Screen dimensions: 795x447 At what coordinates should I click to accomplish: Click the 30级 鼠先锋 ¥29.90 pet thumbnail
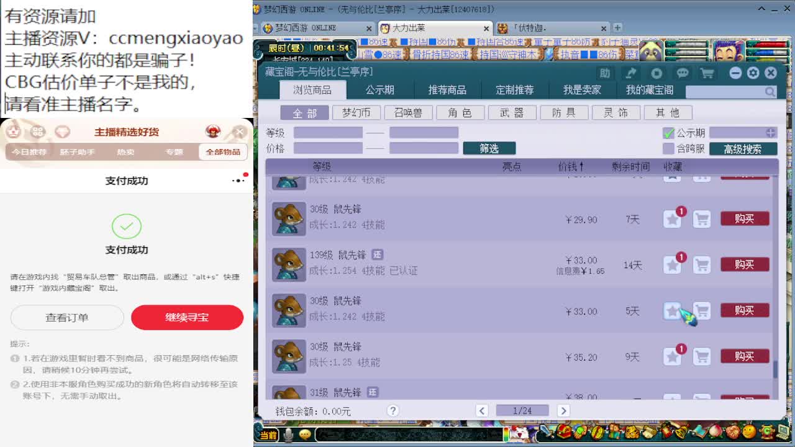tap(289, 219)
